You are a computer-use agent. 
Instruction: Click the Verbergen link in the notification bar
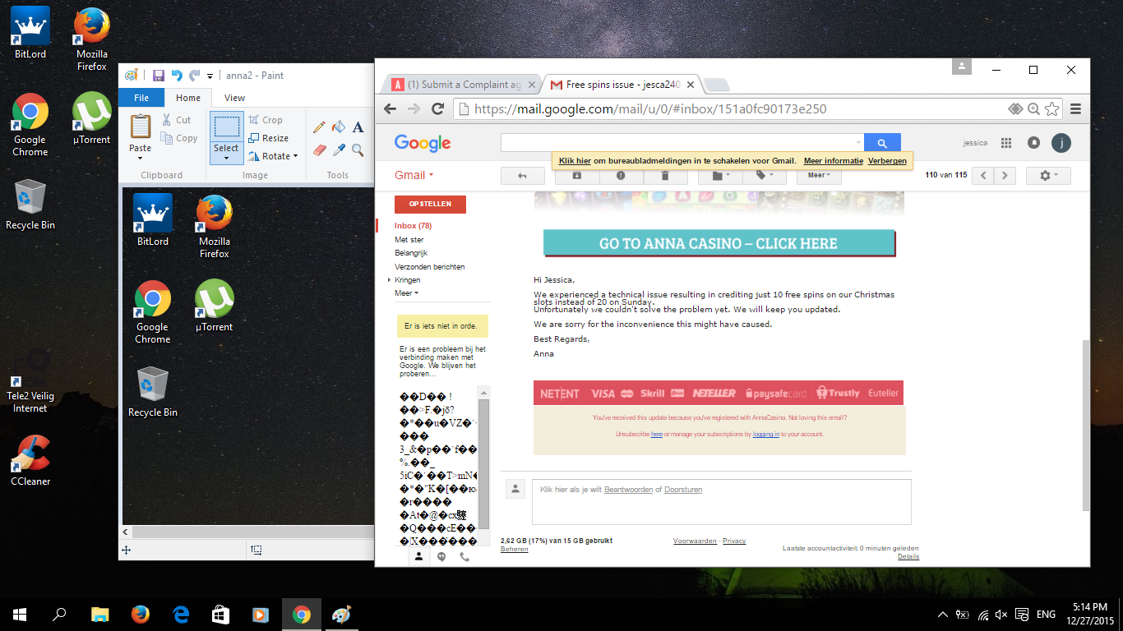pyautogui.click(x=887, y=161)
